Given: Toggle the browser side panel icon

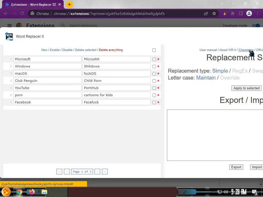Looking at the screenshot, I should [x=241, y=13].
